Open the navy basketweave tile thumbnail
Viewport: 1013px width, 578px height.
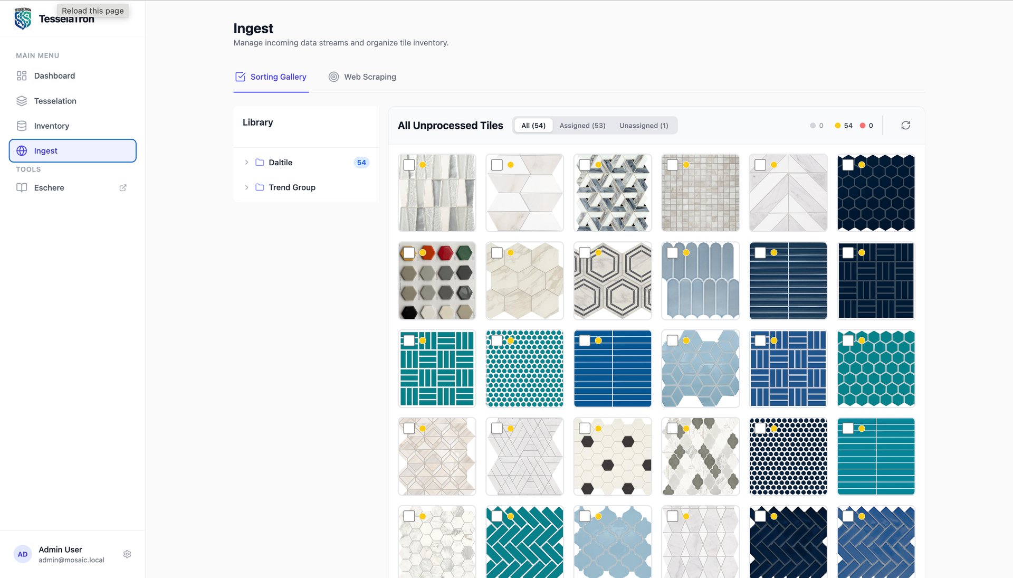pos(876,281)
